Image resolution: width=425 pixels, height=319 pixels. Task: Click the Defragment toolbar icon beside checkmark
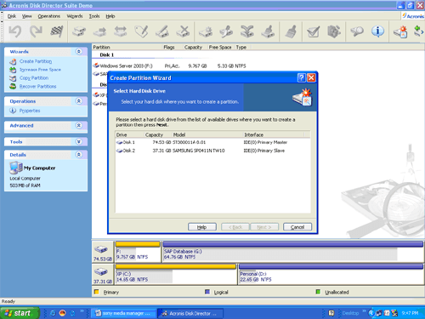point(334,31)
